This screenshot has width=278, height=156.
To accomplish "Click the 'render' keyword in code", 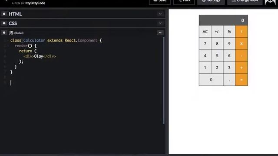I will pos(21,46).
